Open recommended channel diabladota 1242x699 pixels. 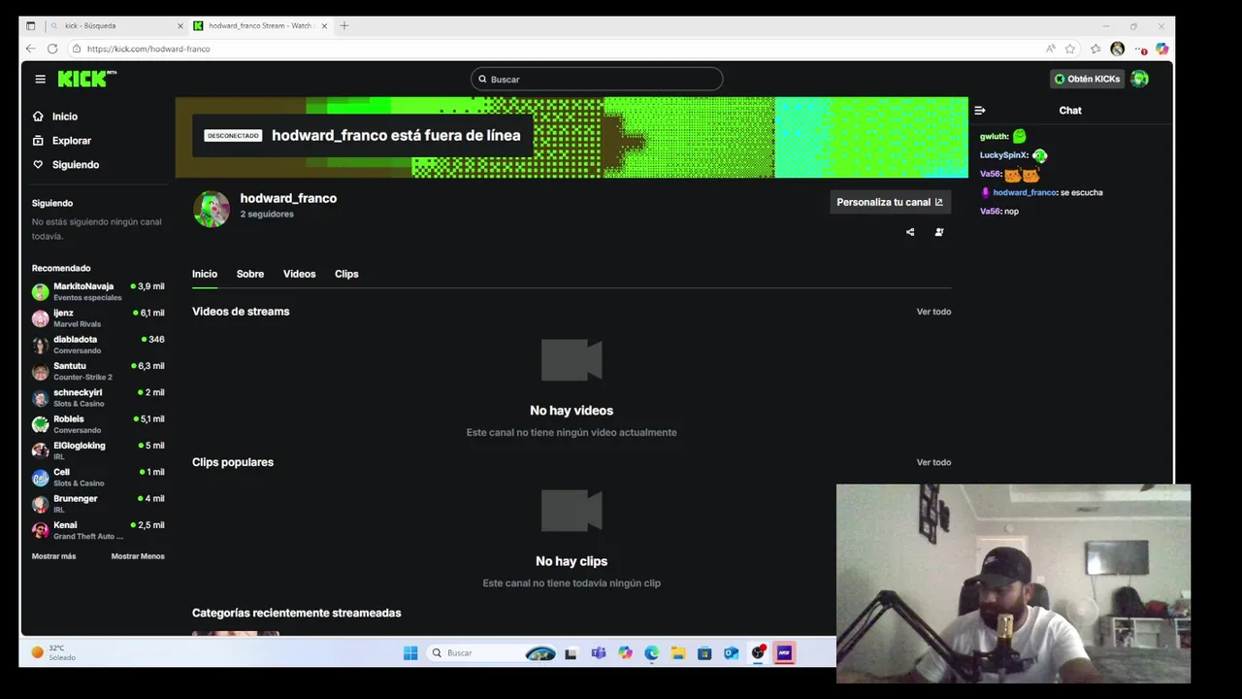tap(98, 345)
